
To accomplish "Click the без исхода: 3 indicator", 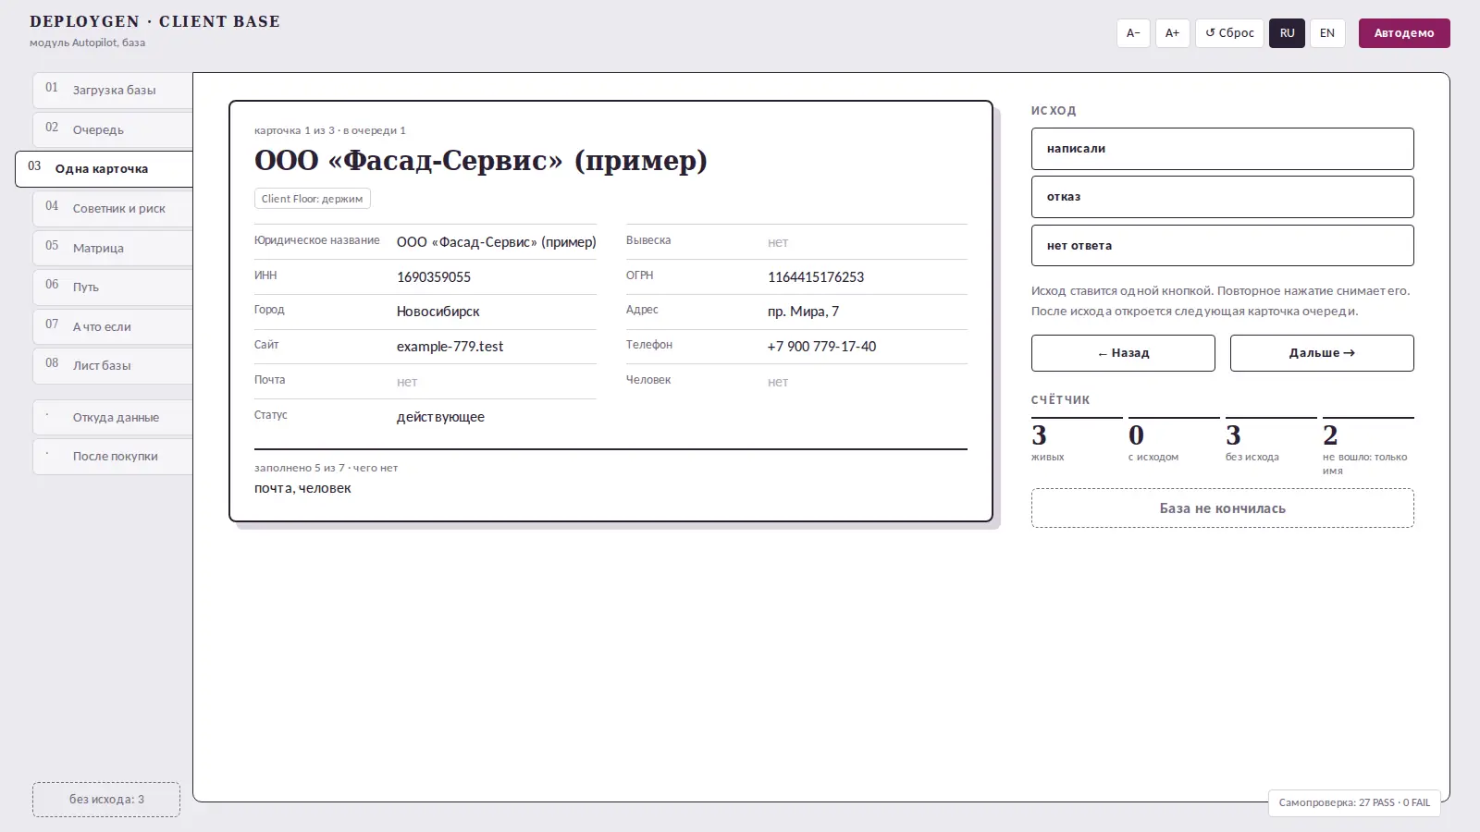I will click(106, 800).
